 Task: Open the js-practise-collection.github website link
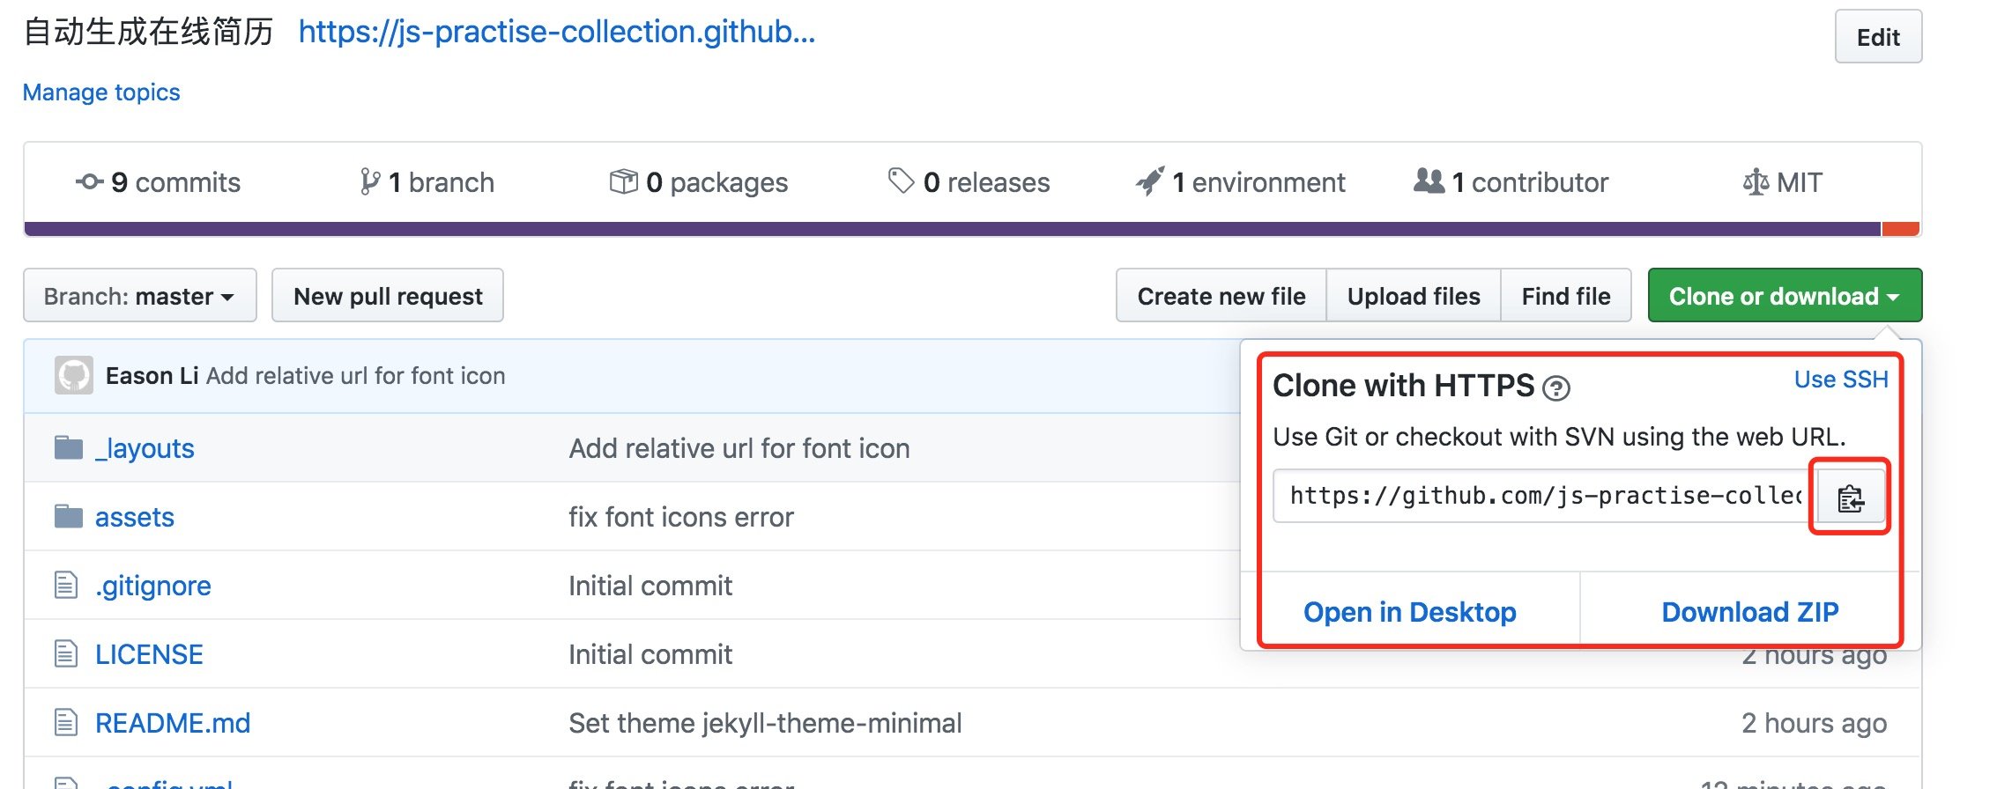(x=557, y=32)
